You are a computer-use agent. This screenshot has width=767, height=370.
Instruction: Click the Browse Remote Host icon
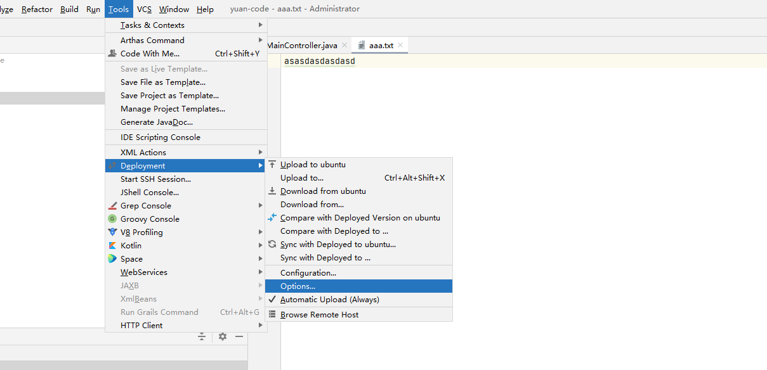[x=273, y=315]
